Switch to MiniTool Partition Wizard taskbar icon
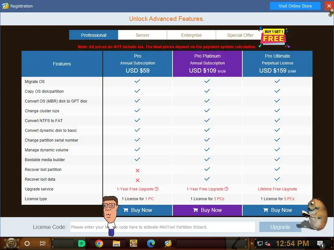The width and height of the screenshot is (334, 250). click(x=168, y=243)
